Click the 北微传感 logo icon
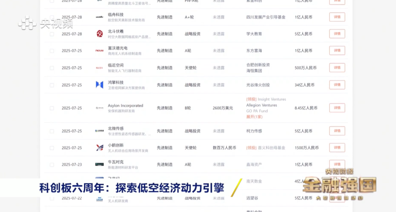This screenshot has width=396, height=212. (99, 131)
